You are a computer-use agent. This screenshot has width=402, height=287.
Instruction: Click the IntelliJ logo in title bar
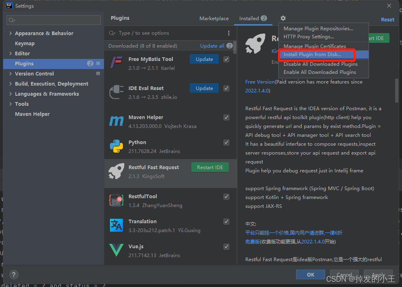coord(9,6)
